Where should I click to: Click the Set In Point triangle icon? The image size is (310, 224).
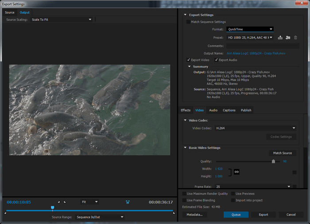59,202
